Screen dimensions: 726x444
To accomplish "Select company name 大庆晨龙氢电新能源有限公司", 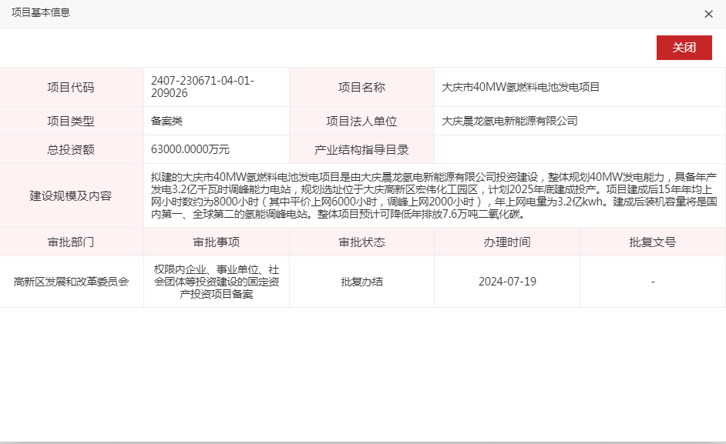I will pos(509,121).
